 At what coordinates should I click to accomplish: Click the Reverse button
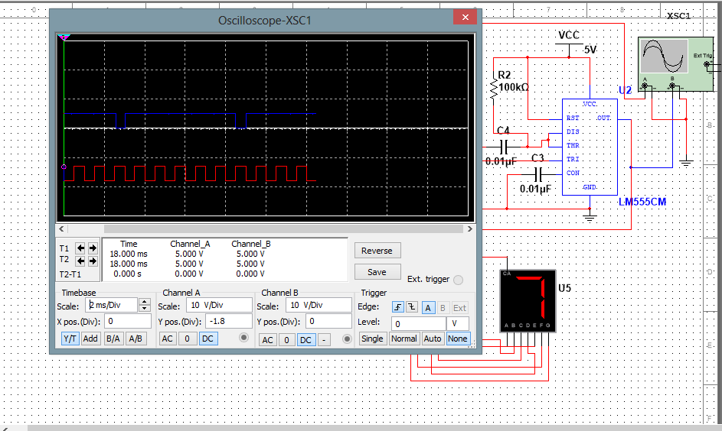pyautogui.click(x=377, y=251)
